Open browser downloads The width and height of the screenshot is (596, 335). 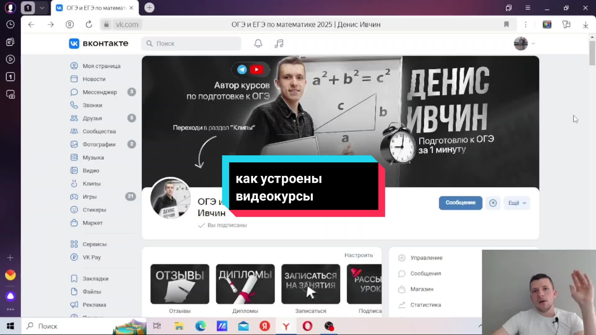click(x=585, y=25)
